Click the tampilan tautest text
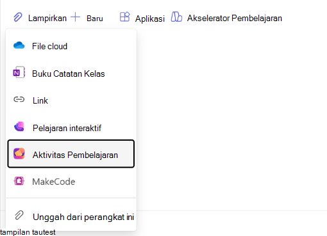The image size is (327, 236). pyautogui.click(x=28, y=232)
